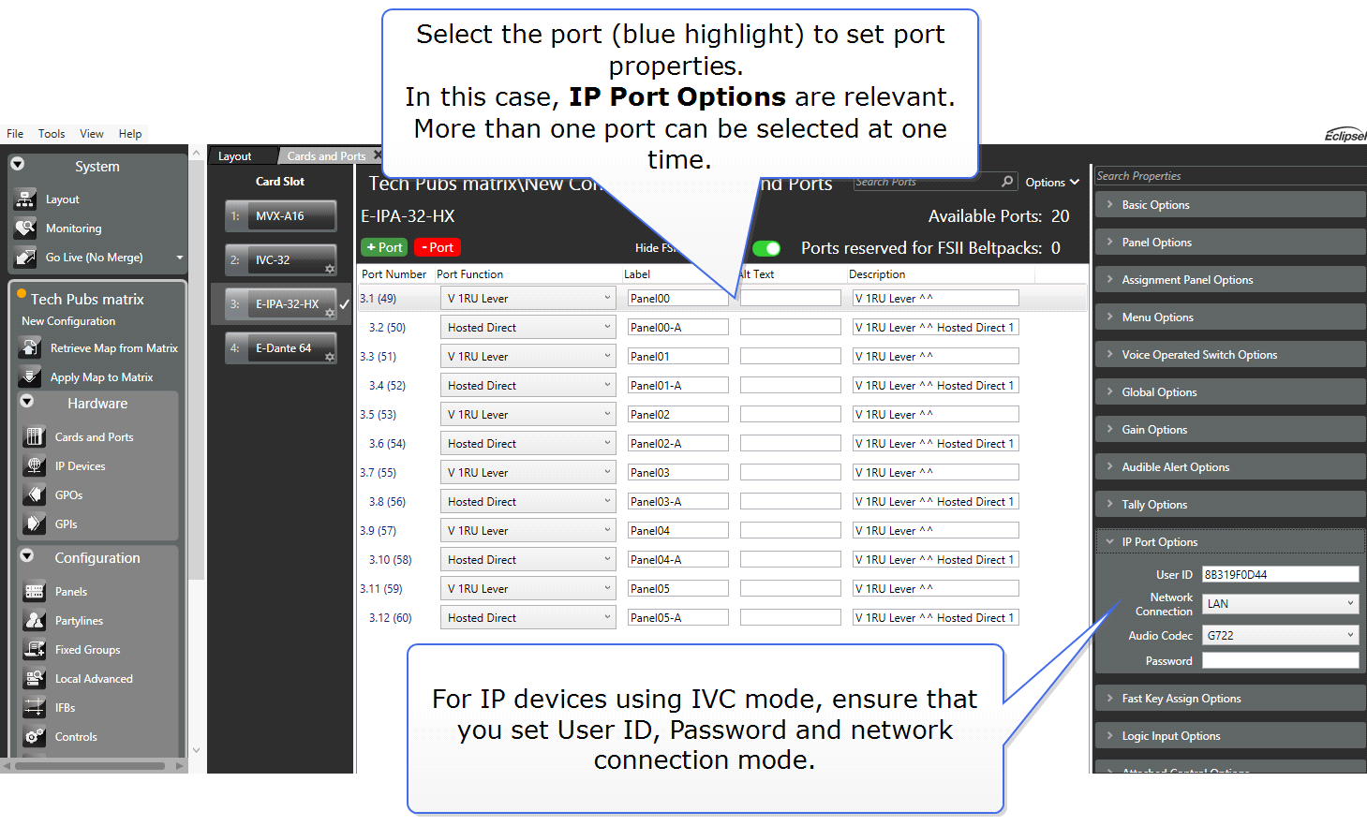Toggle the Hide FSII ports switch
This screenshot has width=1367, height=826.
coord(766,248)
